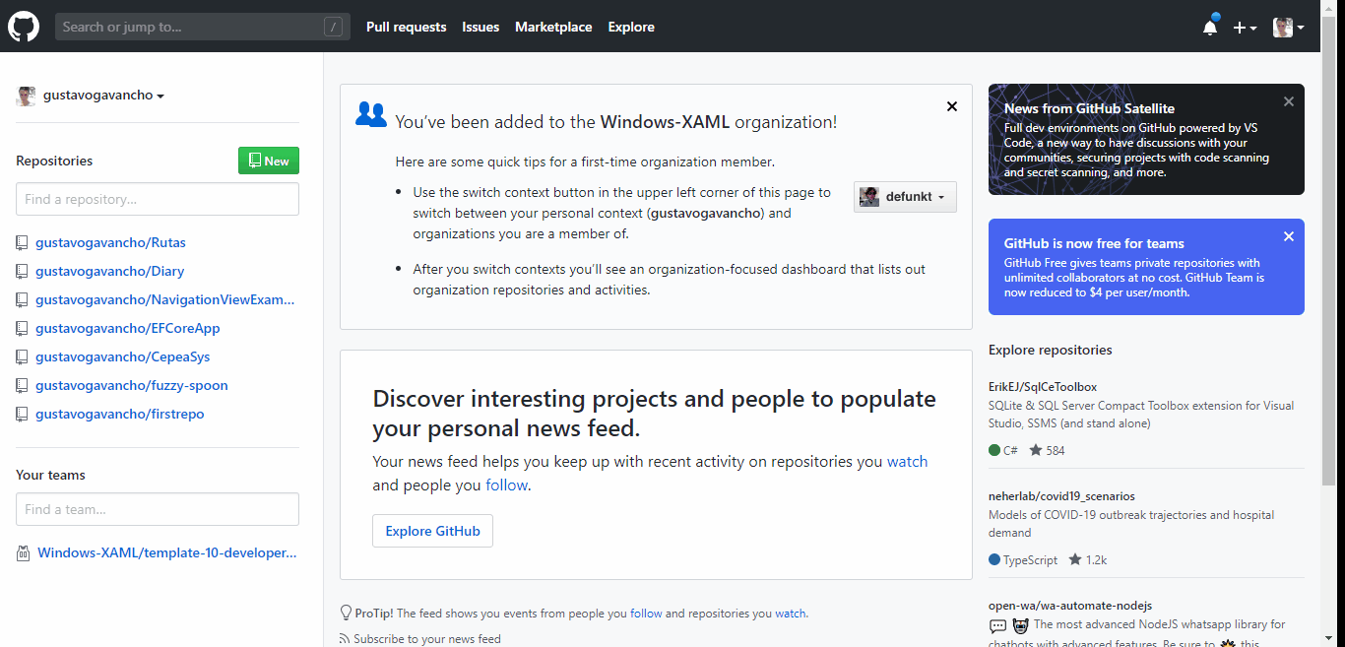1345x647 pixels.
Task: Click the Find a repository search field
Action: 157,198
